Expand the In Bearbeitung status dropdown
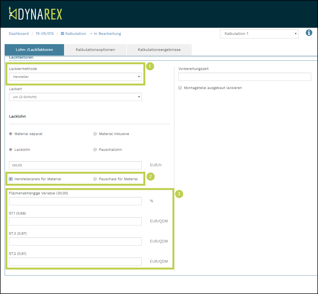Image resolution: width=318 pixels, height=294 pixels. (105, 34)
